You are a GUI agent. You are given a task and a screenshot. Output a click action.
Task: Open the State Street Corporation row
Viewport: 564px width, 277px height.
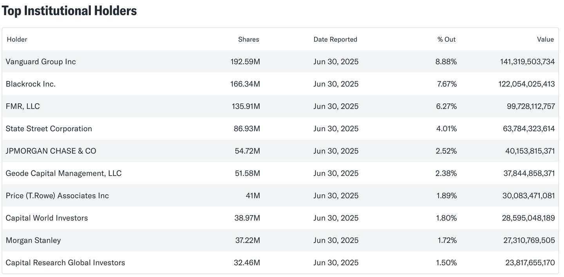49,129
